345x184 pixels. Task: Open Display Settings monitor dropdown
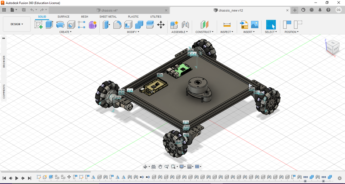tap(183, 167)
